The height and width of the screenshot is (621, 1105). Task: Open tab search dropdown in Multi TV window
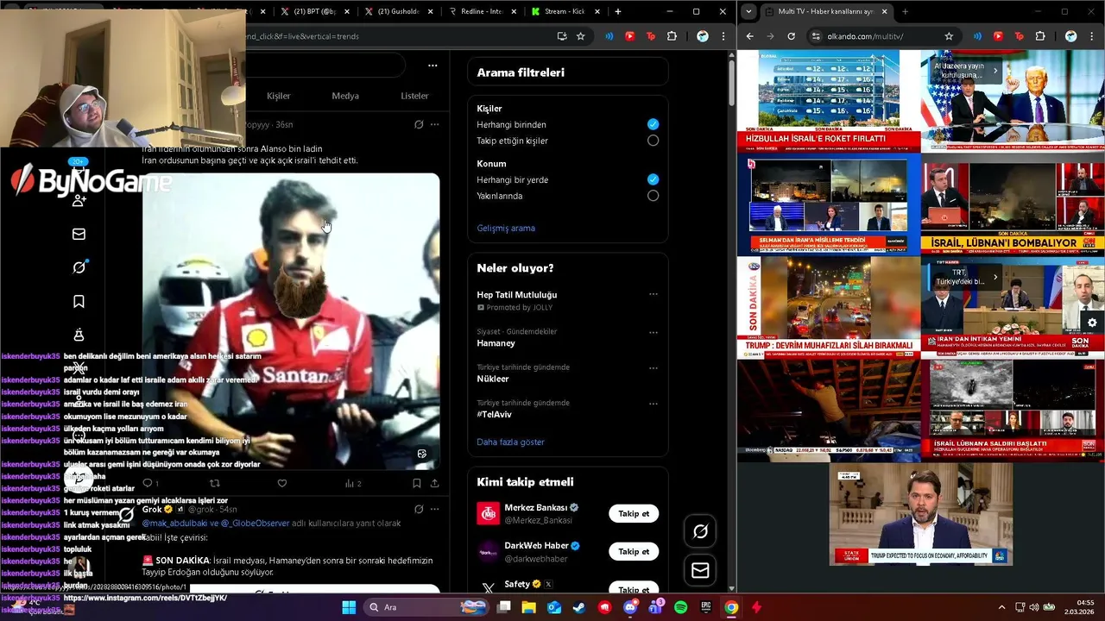click(749, 11)
